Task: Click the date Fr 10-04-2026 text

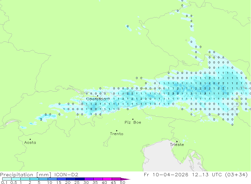Action: coord(166,174)
